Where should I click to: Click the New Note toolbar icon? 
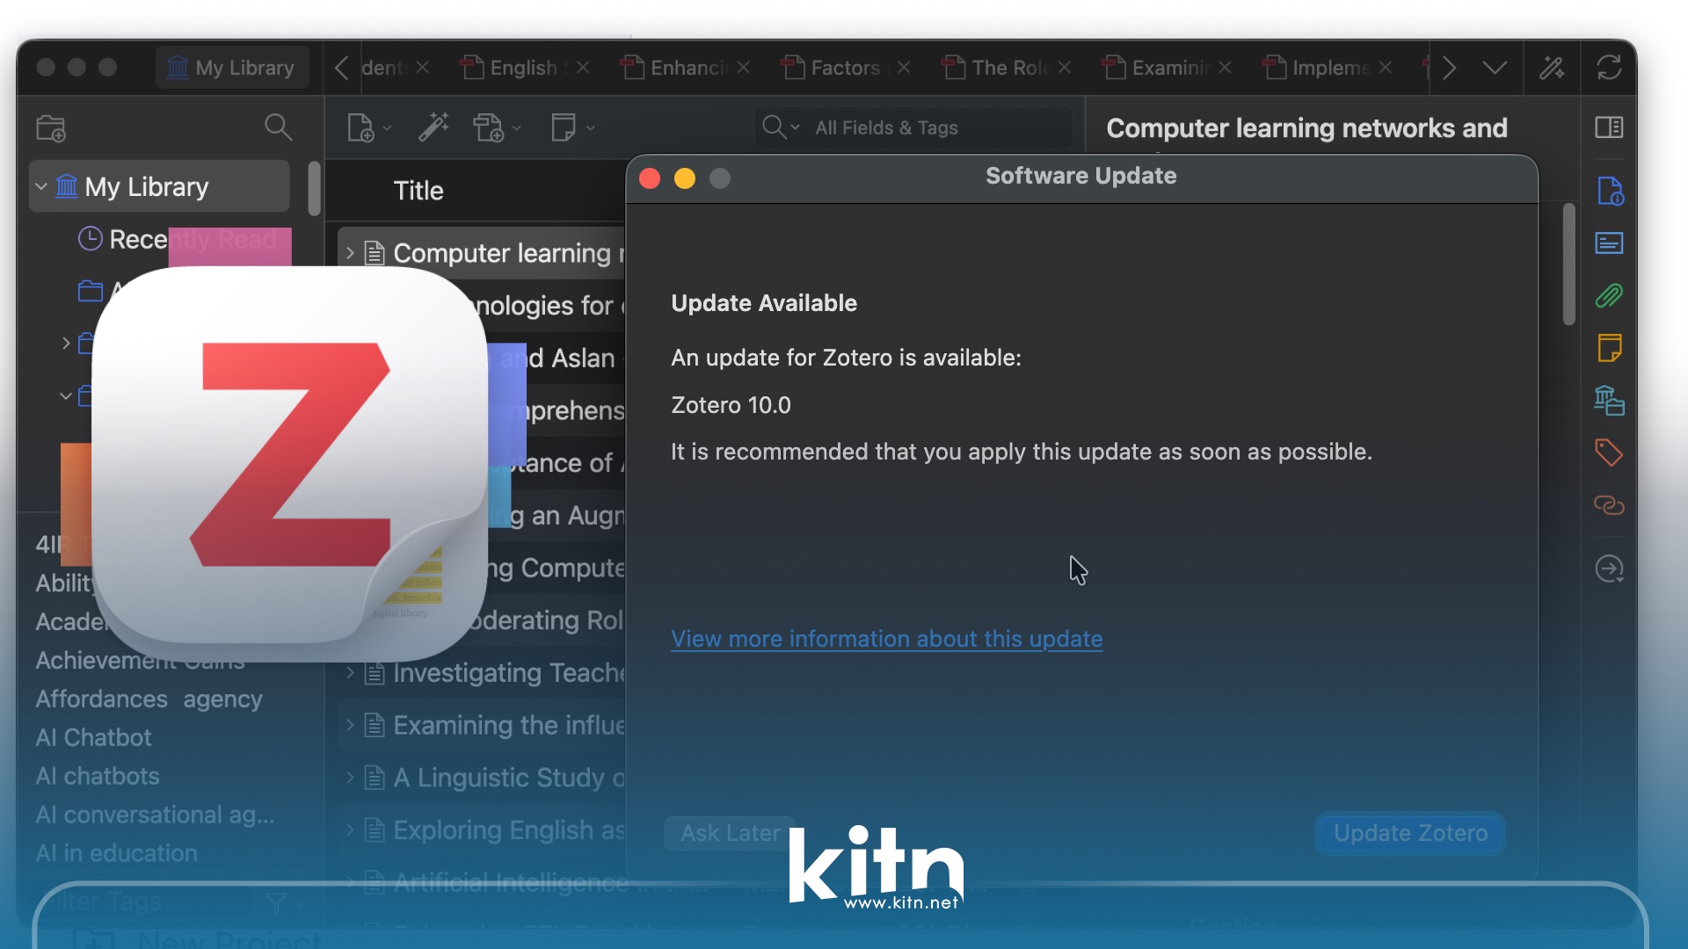pos(563,127)
